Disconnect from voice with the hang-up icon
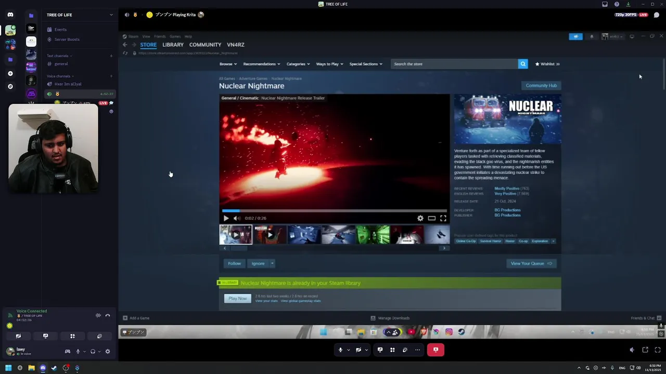This screenshot has height=374, width=666. click(108, 315)
